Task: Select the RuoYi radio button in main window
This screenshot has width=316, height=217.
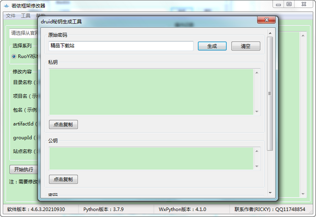Action: [x=14, y=56]
